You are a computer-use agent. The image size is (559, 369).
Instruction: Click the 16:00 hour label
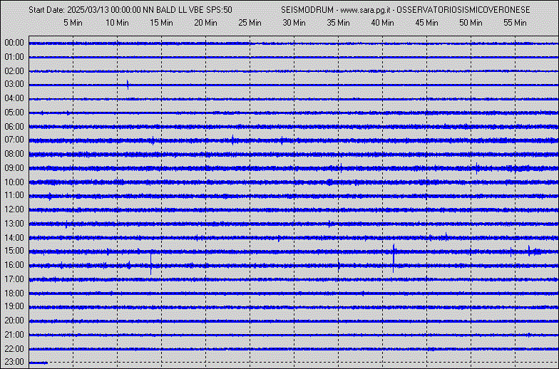click(14, 265)
